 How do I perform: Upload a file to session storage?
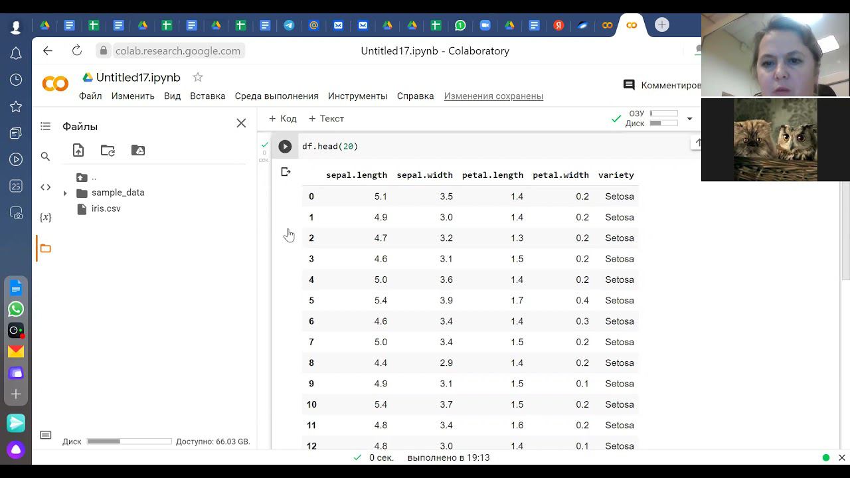pos(78,150)
